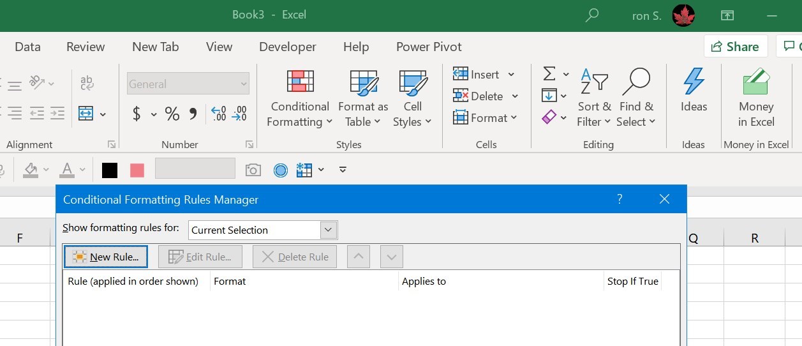Click Increase Decimal icon

tap(218, 114)
